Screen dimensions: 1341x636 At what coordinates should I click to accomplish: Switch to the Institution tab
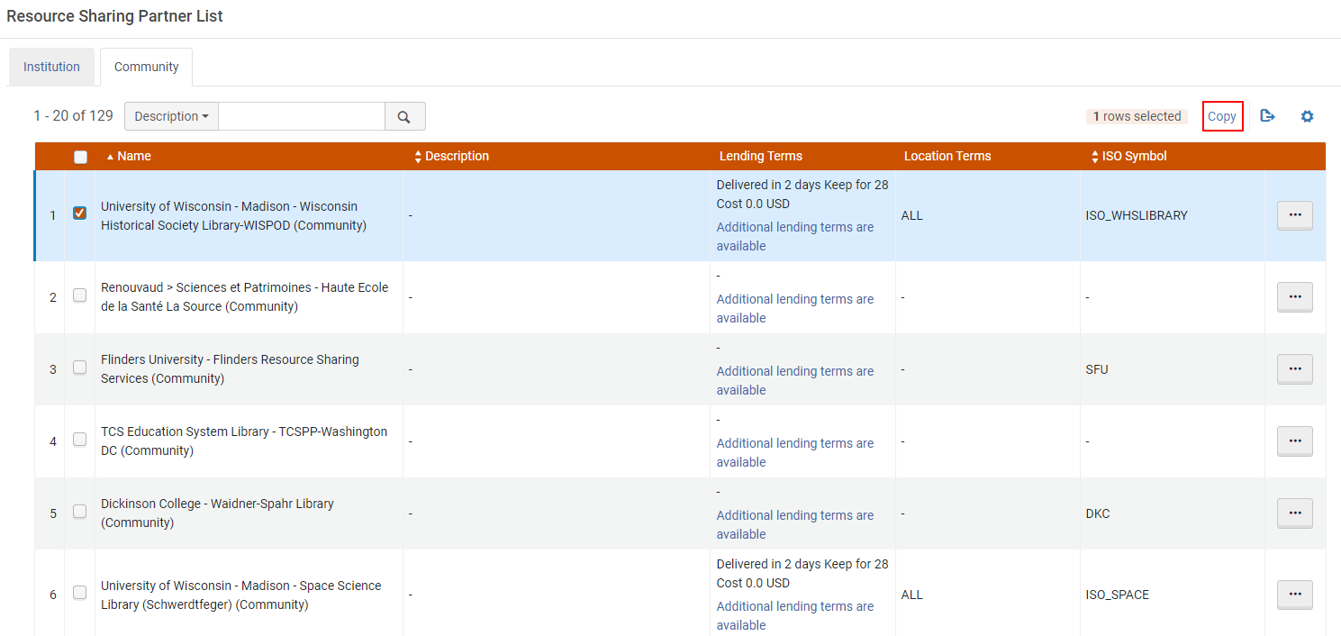[51, 67]
